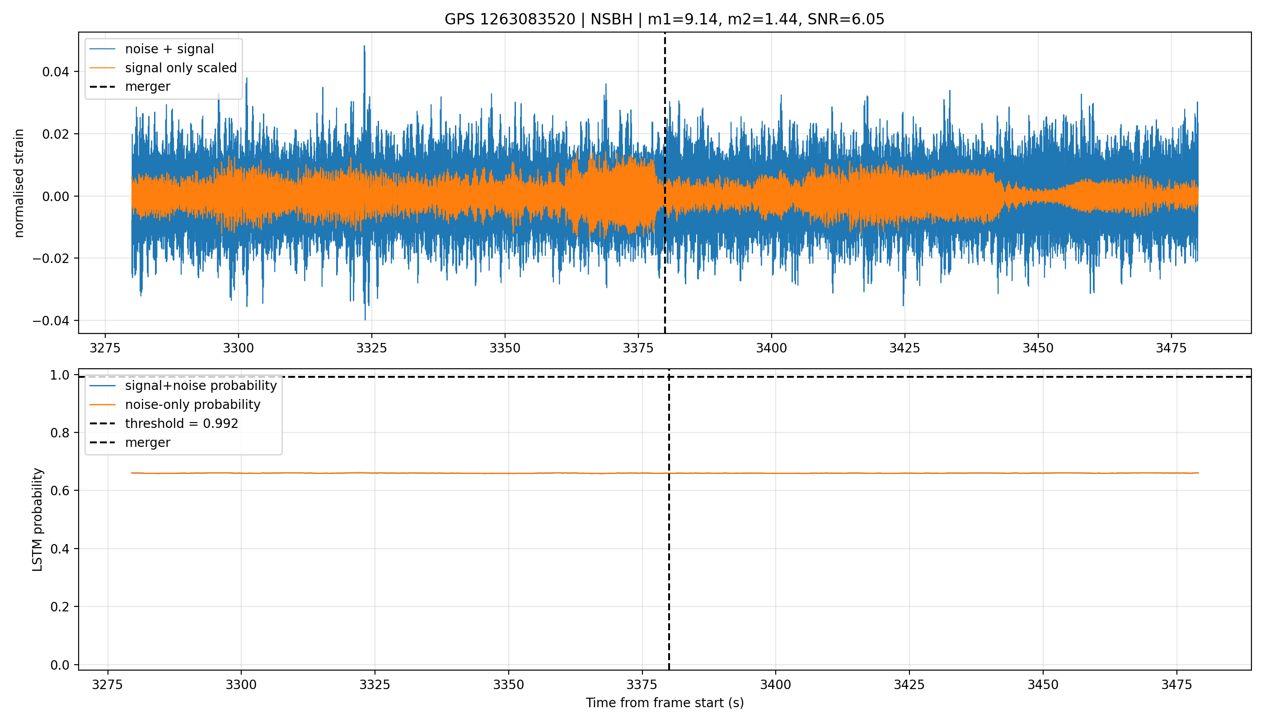Click bottom legend's 'merger' entry
The width and height of the screenshot is (1265, 723).
tap(147, 442)
